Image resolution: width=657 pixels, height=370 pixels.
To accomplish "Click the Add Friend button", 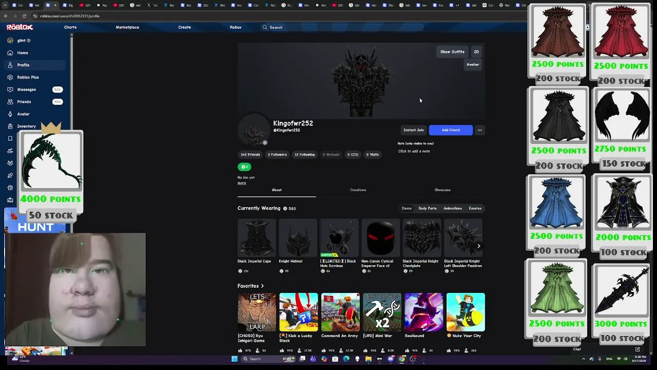I will 451,130.
